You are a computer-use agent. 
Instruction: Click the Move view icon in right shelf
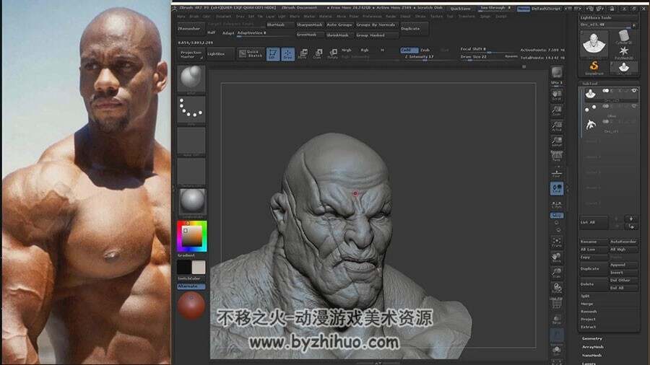[556, 258]
